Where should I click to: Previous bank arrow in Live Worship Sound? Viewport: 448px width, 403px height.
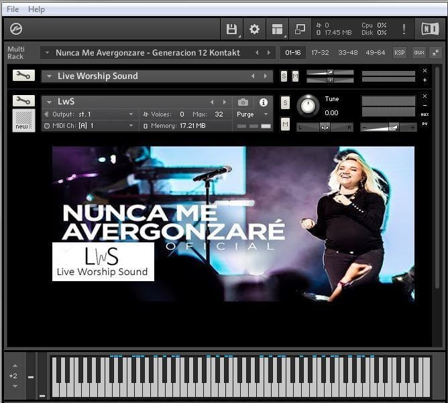pos(253,76)
